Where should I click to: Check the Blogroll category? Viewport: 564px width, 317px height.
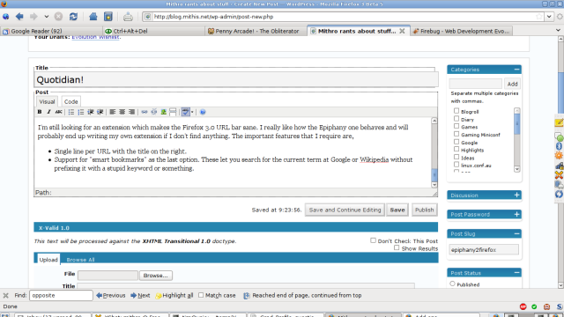point(456,111)
